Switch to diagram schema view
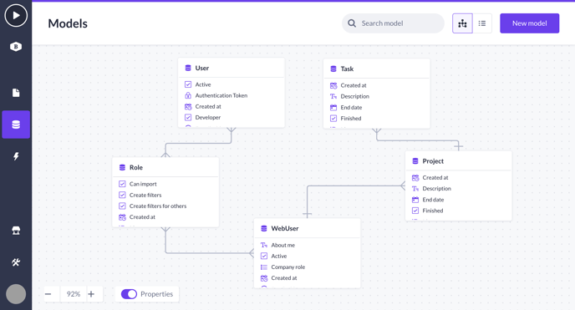 462,23
